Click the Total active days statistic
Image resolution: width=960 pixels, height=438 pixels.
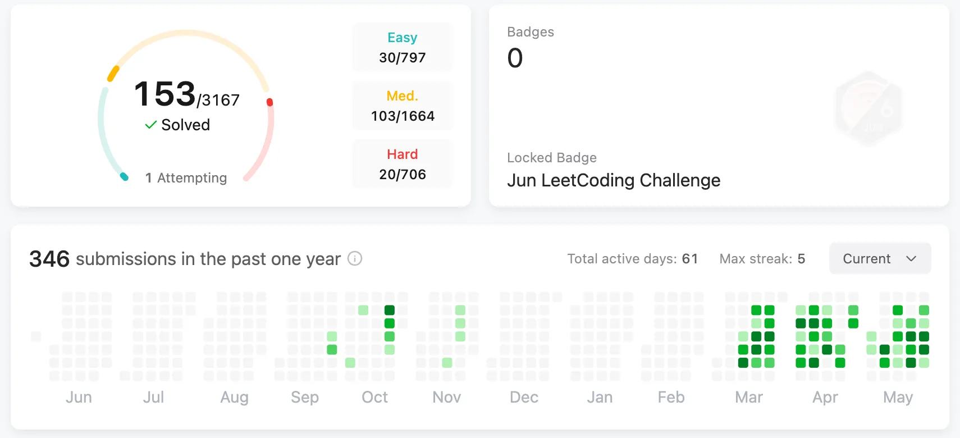point(632,259)
